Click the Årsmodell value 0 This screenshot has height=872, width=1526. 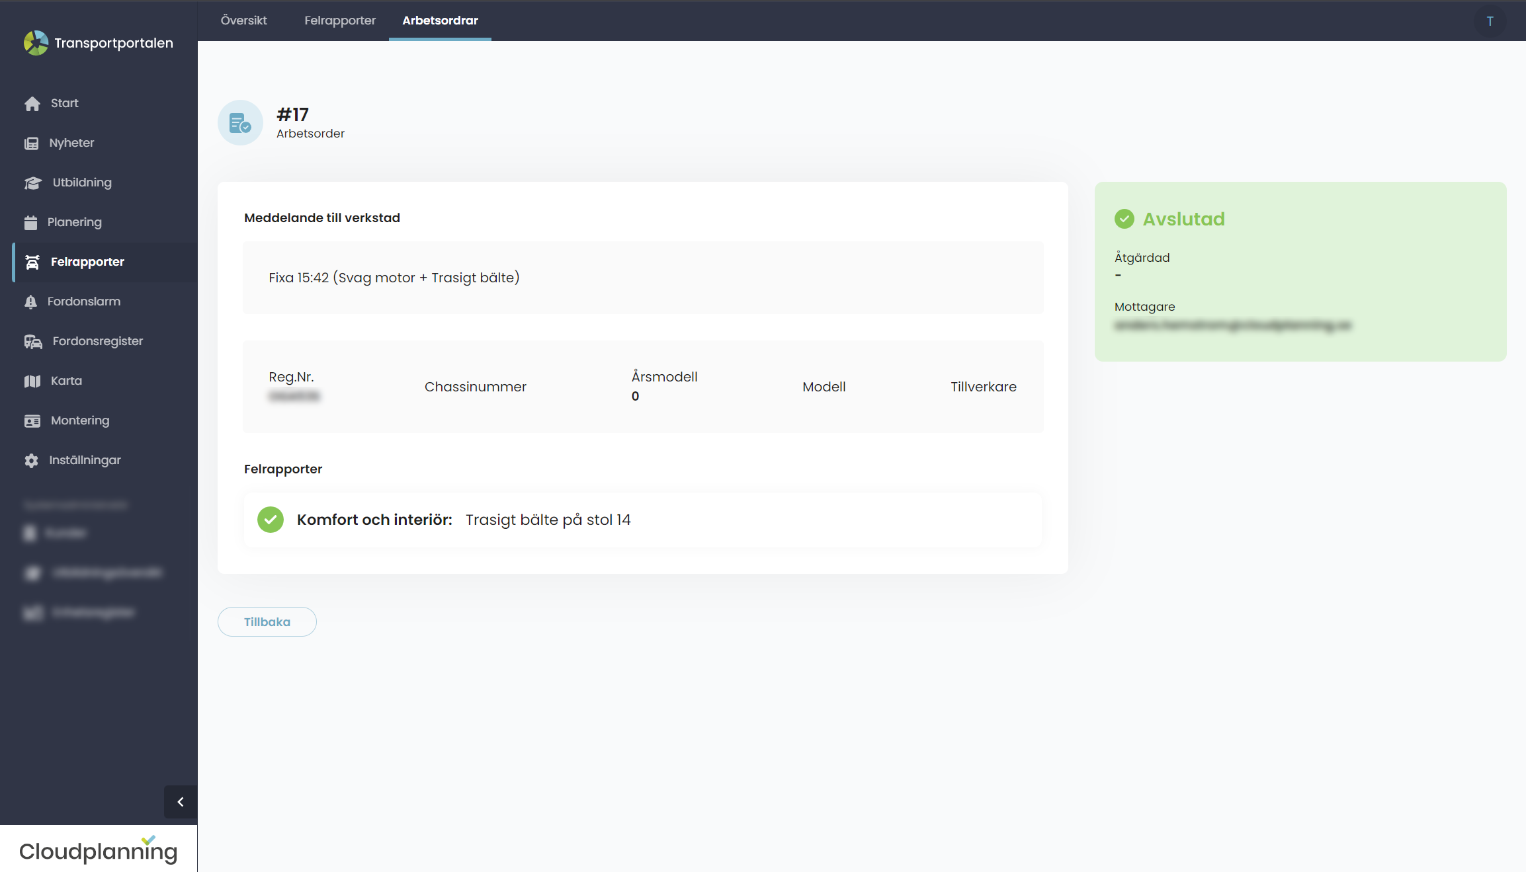point(635,396)
